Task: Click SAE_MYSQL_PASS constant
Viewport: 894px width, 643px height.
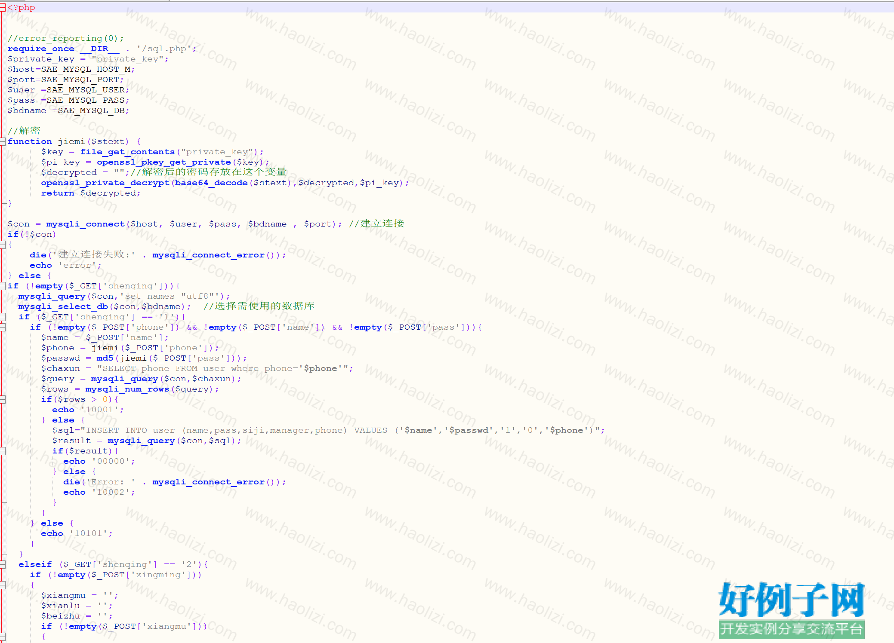Action: coord(86,100)
